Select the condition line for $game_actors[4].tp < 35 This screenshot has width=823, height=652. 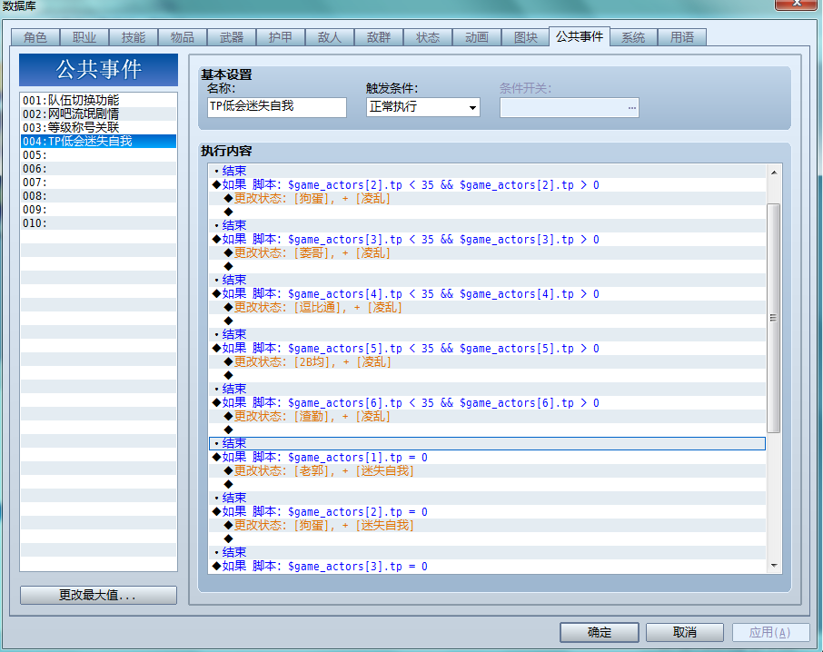pos(487,293)
